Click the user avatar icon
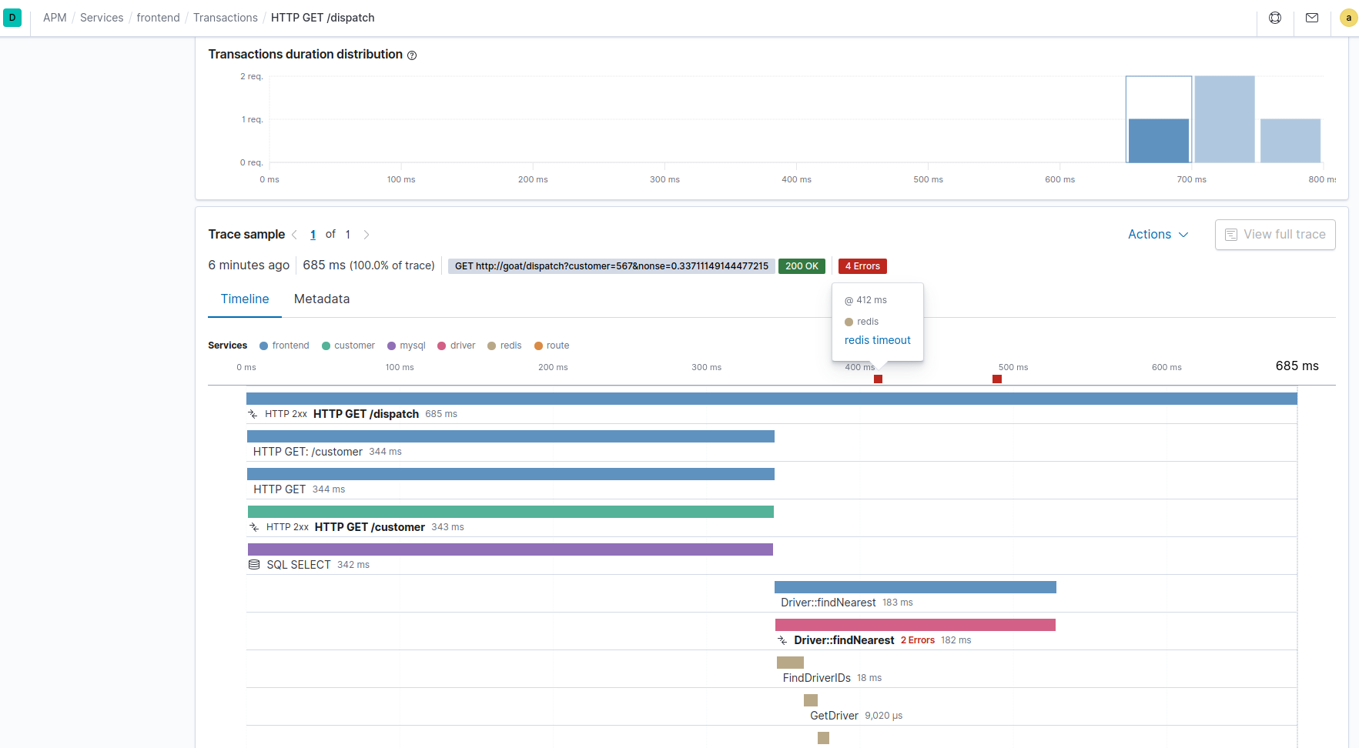This screenshot has width=1359, height=748. (x=1348, y=17)
